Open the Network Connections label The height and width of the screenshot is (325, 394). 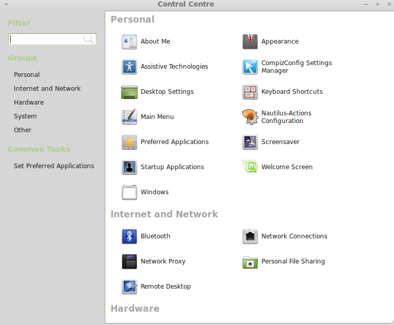(294, 236)
